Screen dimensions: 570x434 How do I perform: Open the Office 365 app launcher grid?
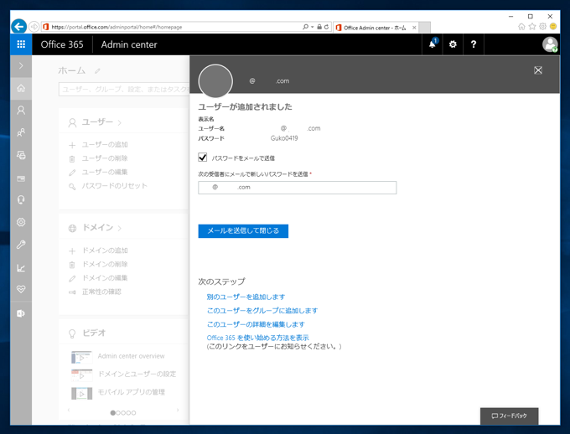pos(21,44)
